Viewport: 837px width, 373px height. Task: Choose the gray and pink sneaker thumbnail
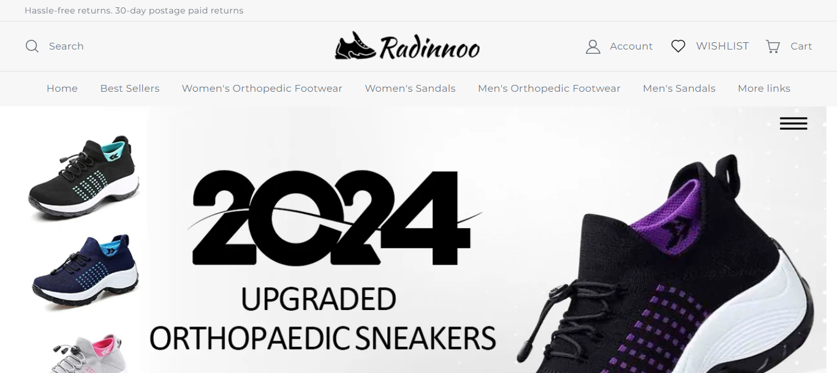click(89, 353)
